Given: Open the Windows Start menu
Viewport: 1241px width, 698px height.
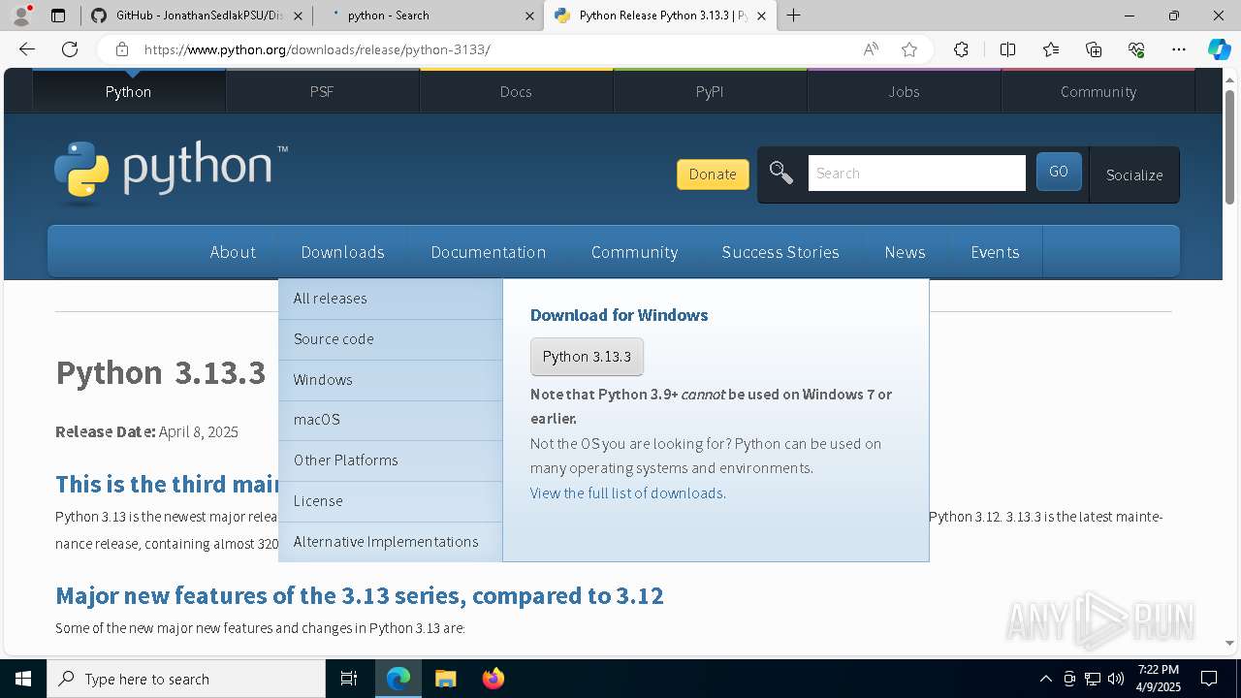Looking at the screenshot, I should pyautogui.click(x=23, y=679).
